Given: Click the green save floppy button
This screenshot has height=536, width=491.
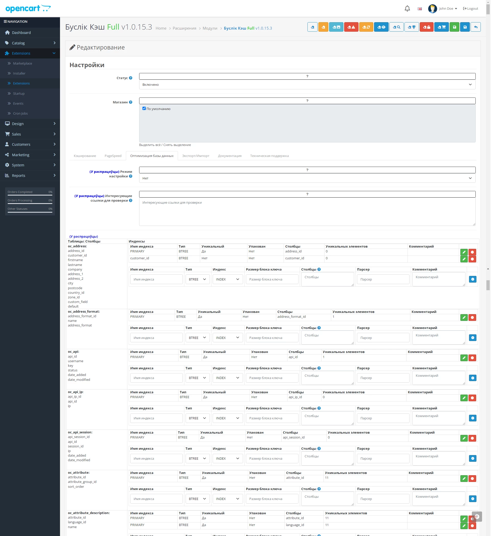Looking at the screenshot, I should [x=455, y=27].
